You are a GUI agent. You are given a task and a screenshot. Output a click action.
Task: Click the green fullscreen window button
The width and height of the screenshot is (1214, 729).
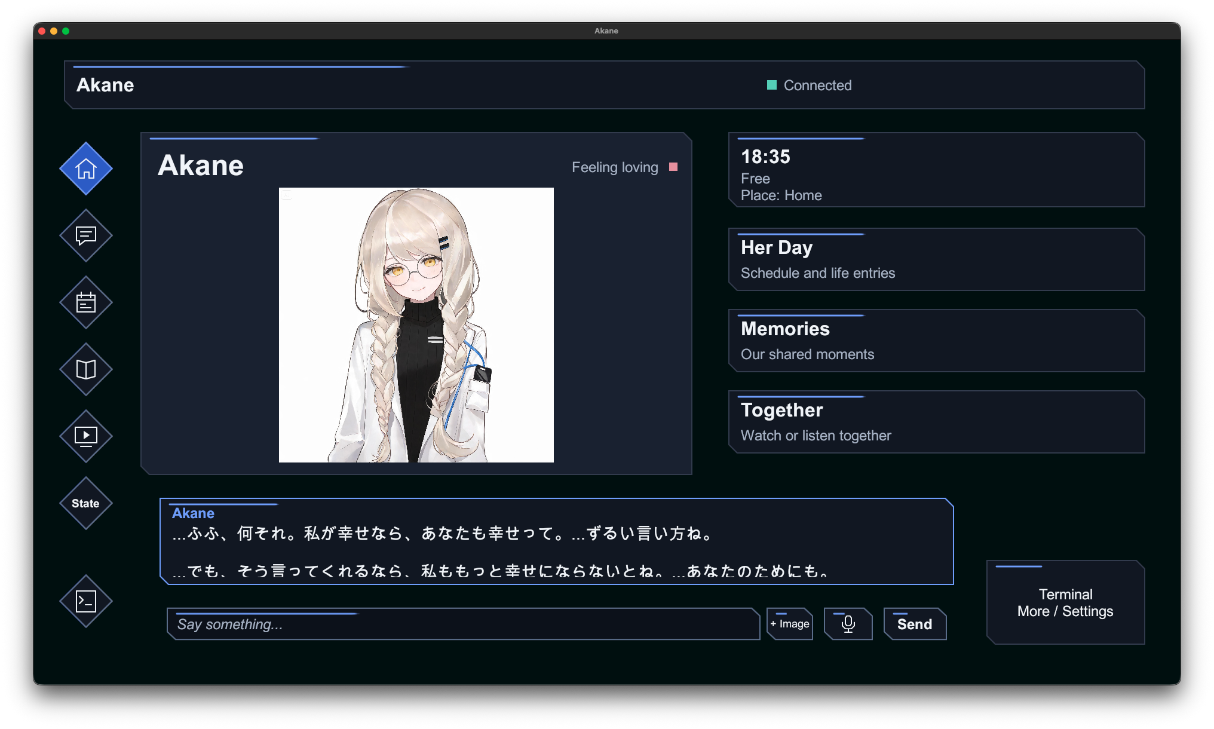[x=66, y=31]
